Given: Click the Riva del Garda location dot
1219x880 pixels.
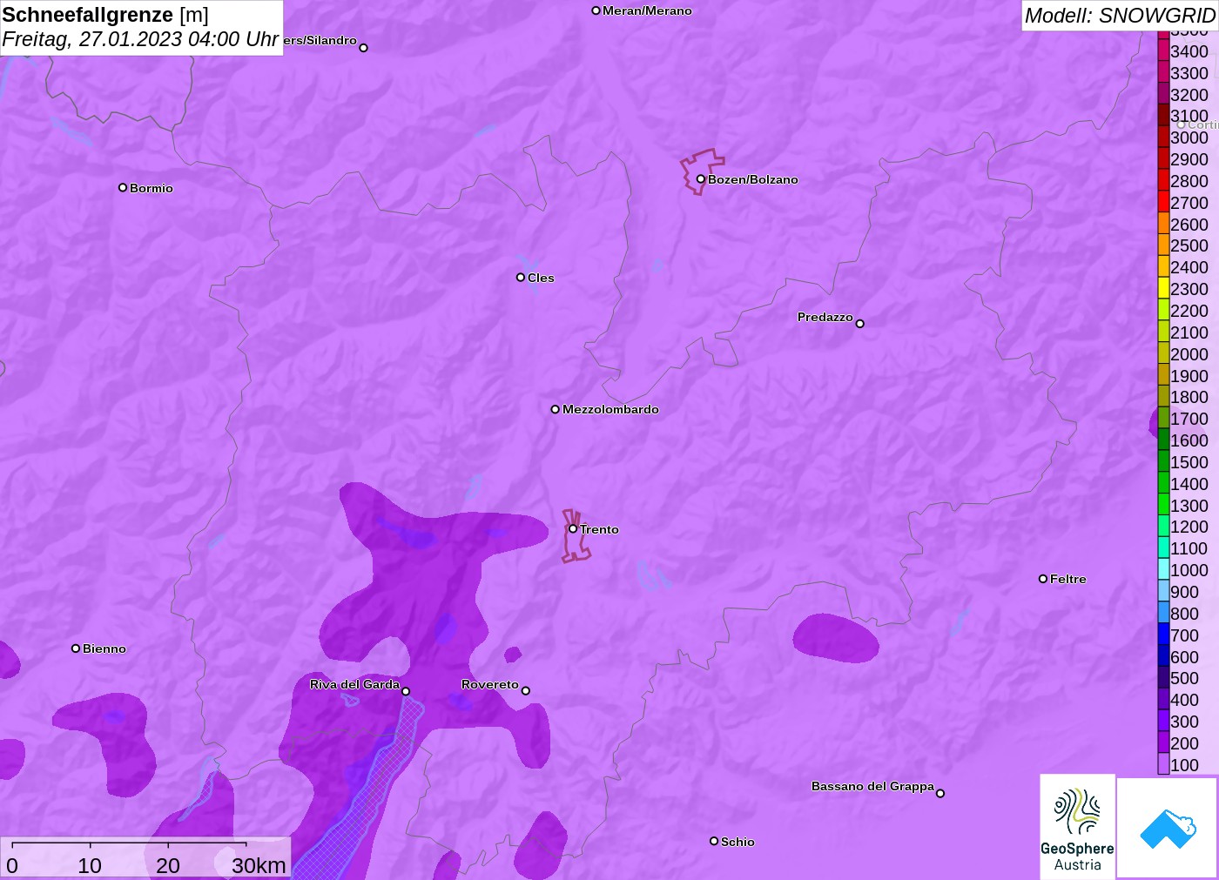Looking at the screenshot, I should 406,691.
